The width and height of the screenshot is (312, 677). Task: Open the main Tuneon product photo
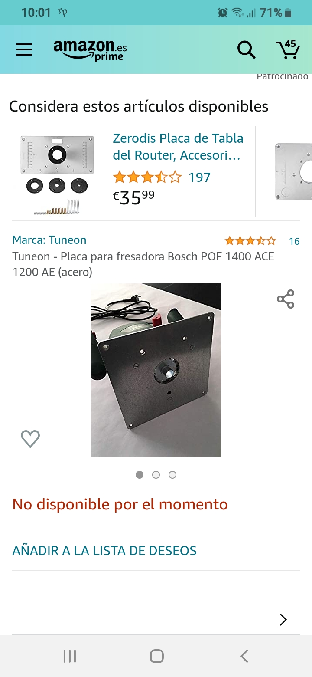(x=156, y=370)
